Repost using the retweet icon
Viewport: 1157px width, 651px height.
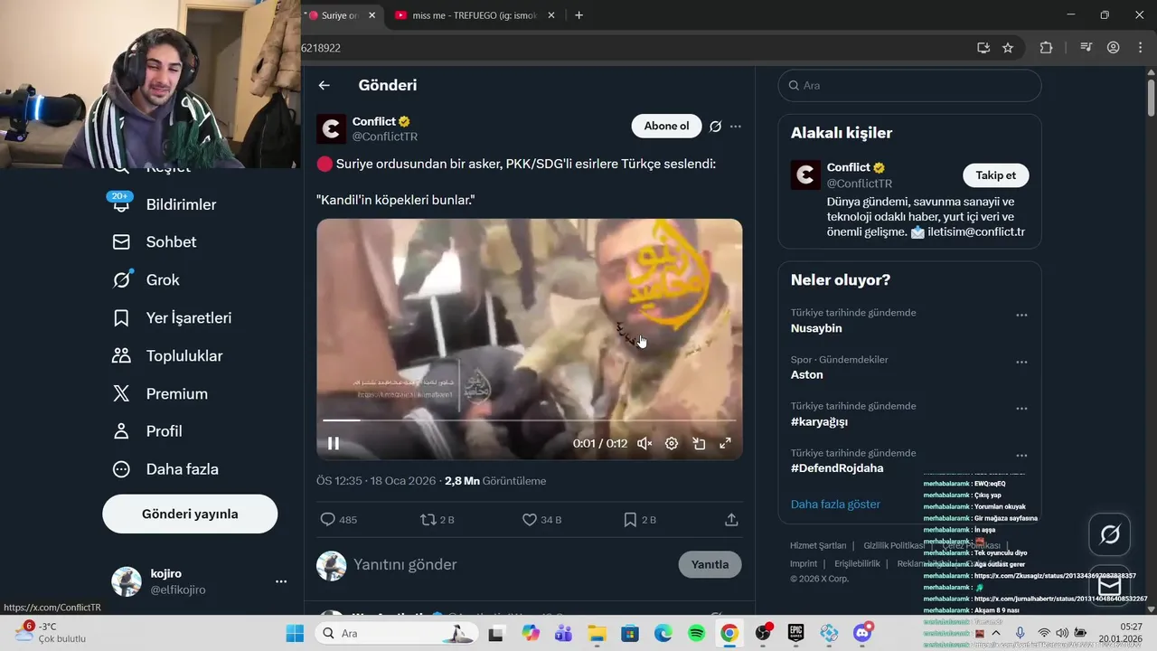point(428,520)
